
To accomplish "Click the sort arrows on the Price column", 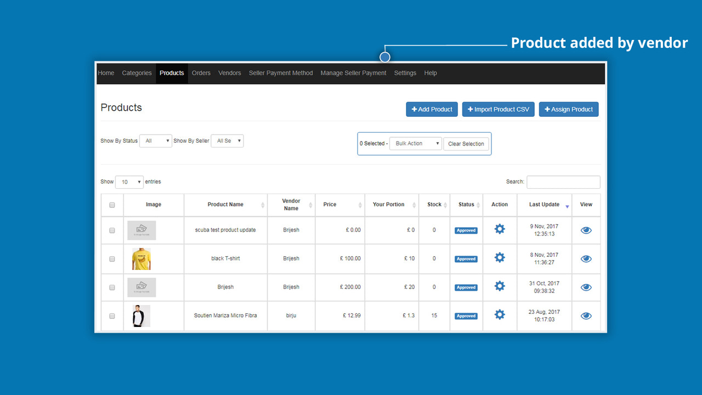I will [x=360, y=205].
